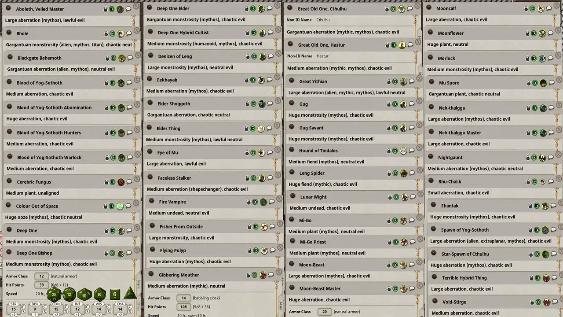Click the Elder Shoggoth token portrait
This screenshot has width=563, height=317.
(x=262, y=104)
